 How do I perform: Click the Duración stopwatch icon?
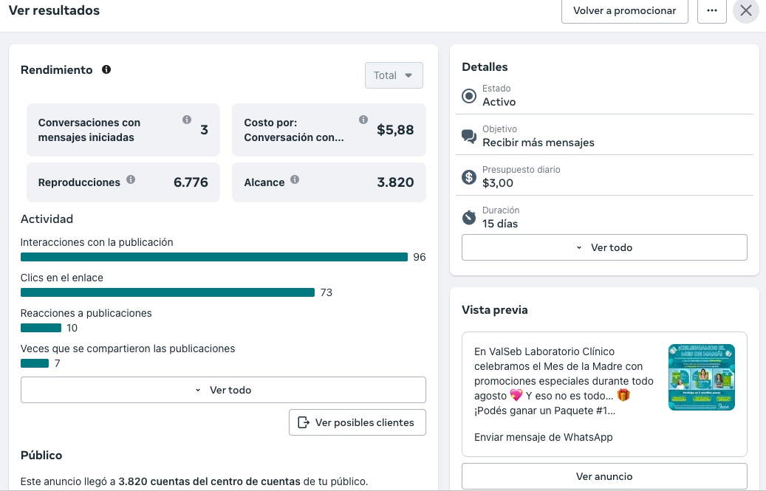[x=469, y=218]
